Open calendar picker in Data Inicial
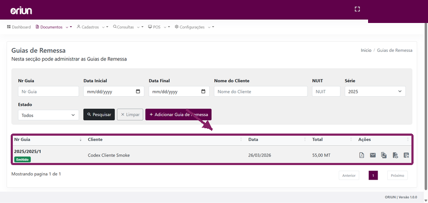 [138, 91]
